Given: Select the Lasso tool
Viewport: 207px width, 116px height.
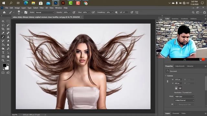Looking at the screenshot, I should point(3,25).
